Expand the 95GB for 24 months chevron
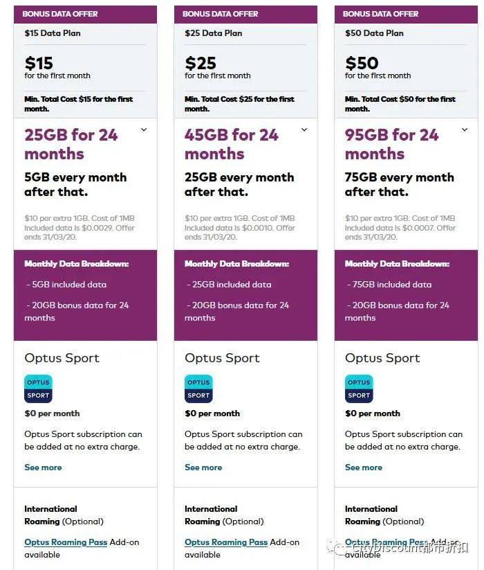484x570 pixels. (465, 130)
